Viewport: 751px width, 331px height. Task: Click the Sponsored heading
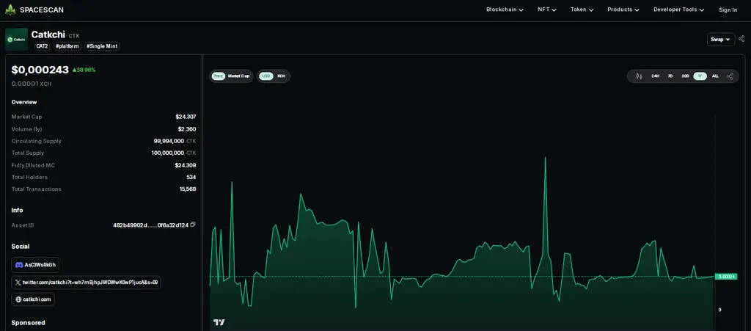tap(29, 323)
